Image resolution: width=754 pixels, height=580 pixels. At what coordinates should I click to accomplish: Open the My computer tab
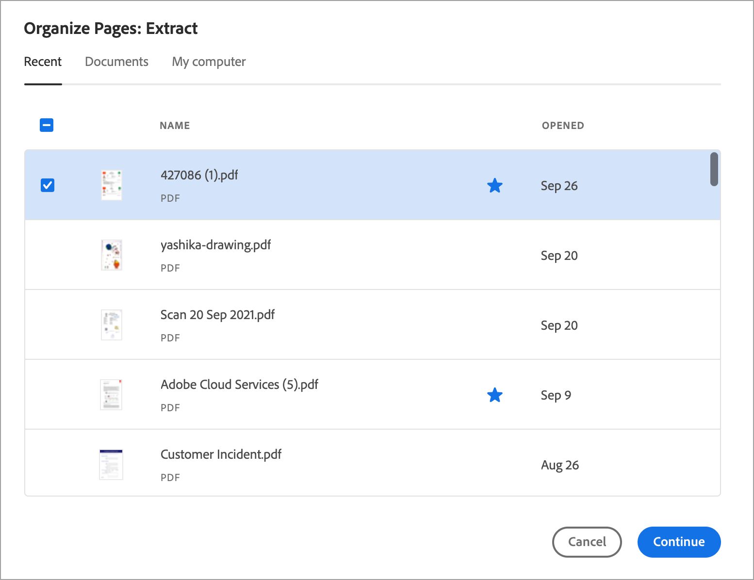[x=209, y=62]
